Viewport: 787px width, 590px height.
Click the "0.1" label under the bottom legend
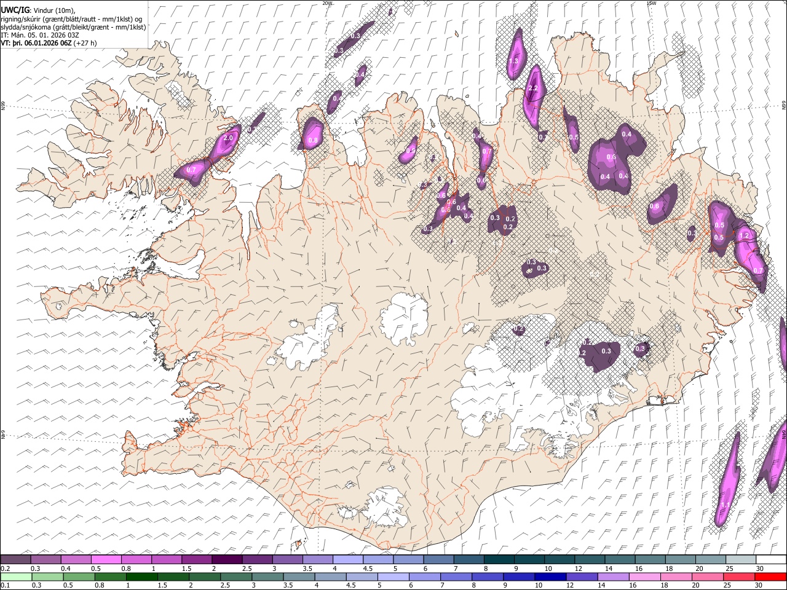click(6, 585)
